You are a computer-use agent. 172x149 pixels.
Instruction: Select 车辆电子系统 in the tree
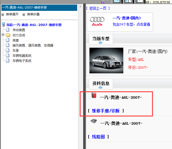point(22,61)
